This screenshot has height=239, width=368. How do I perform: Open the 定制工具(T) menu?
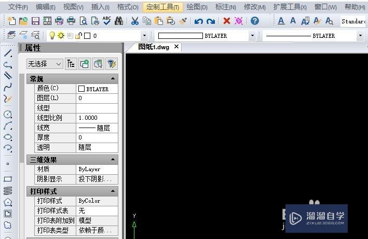pyautogui.click(x=162, y=7)
